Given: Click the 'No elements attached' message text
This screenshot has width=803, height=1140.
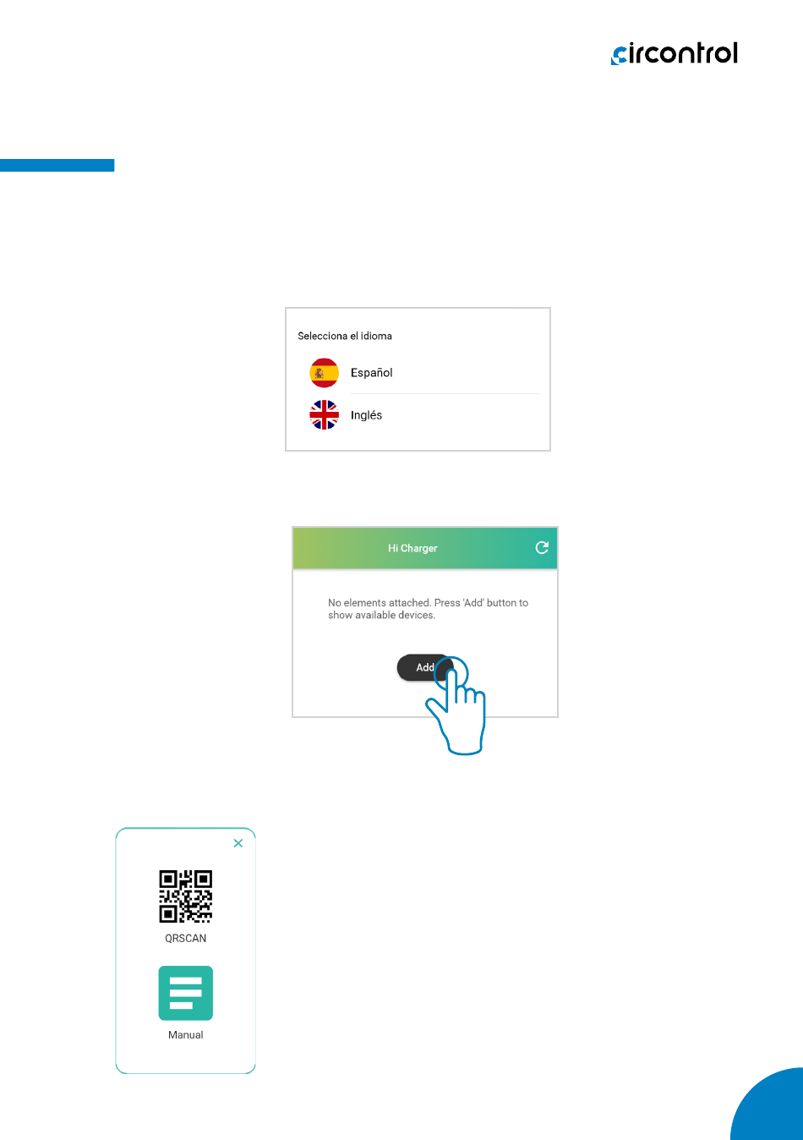Looking at the screenshot, I should click(428, 609).
